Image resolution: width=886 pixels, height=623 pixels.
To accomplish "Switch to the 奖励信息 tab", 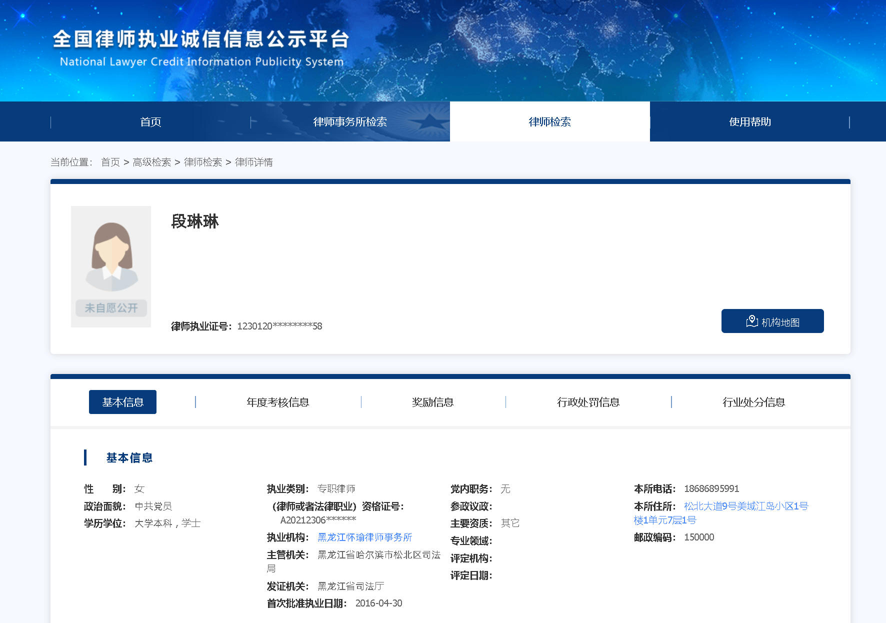I will click(433, 402).
